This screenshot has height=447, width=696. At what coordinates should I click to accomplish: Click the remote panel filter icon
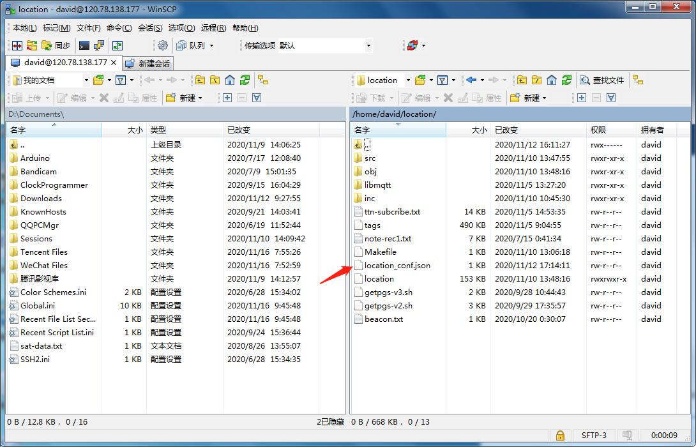coord(442,80)
